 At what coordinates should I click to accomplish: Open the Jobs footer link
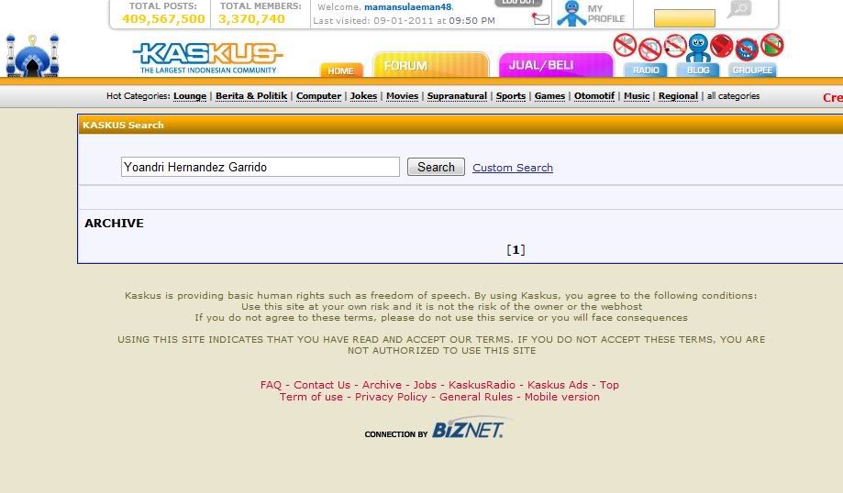[x=425, y=385]
